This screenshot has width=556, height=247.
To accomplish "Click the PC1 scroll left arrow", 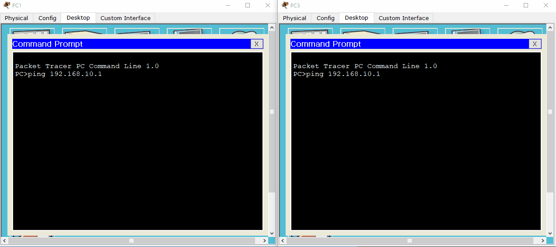I will (x=4, y=240).
